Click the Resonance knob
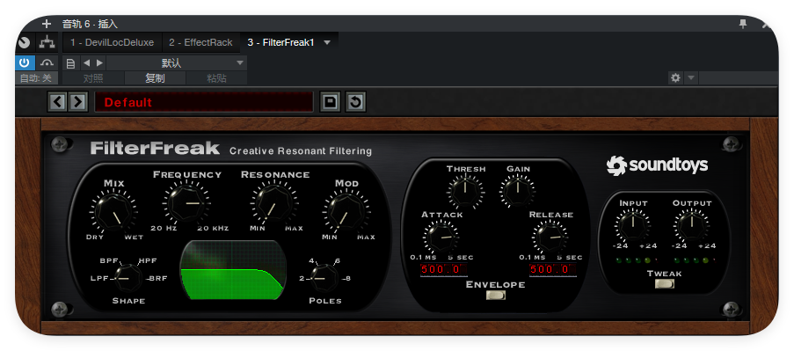This screenshot has width=794, height=351. coord(274,202)
